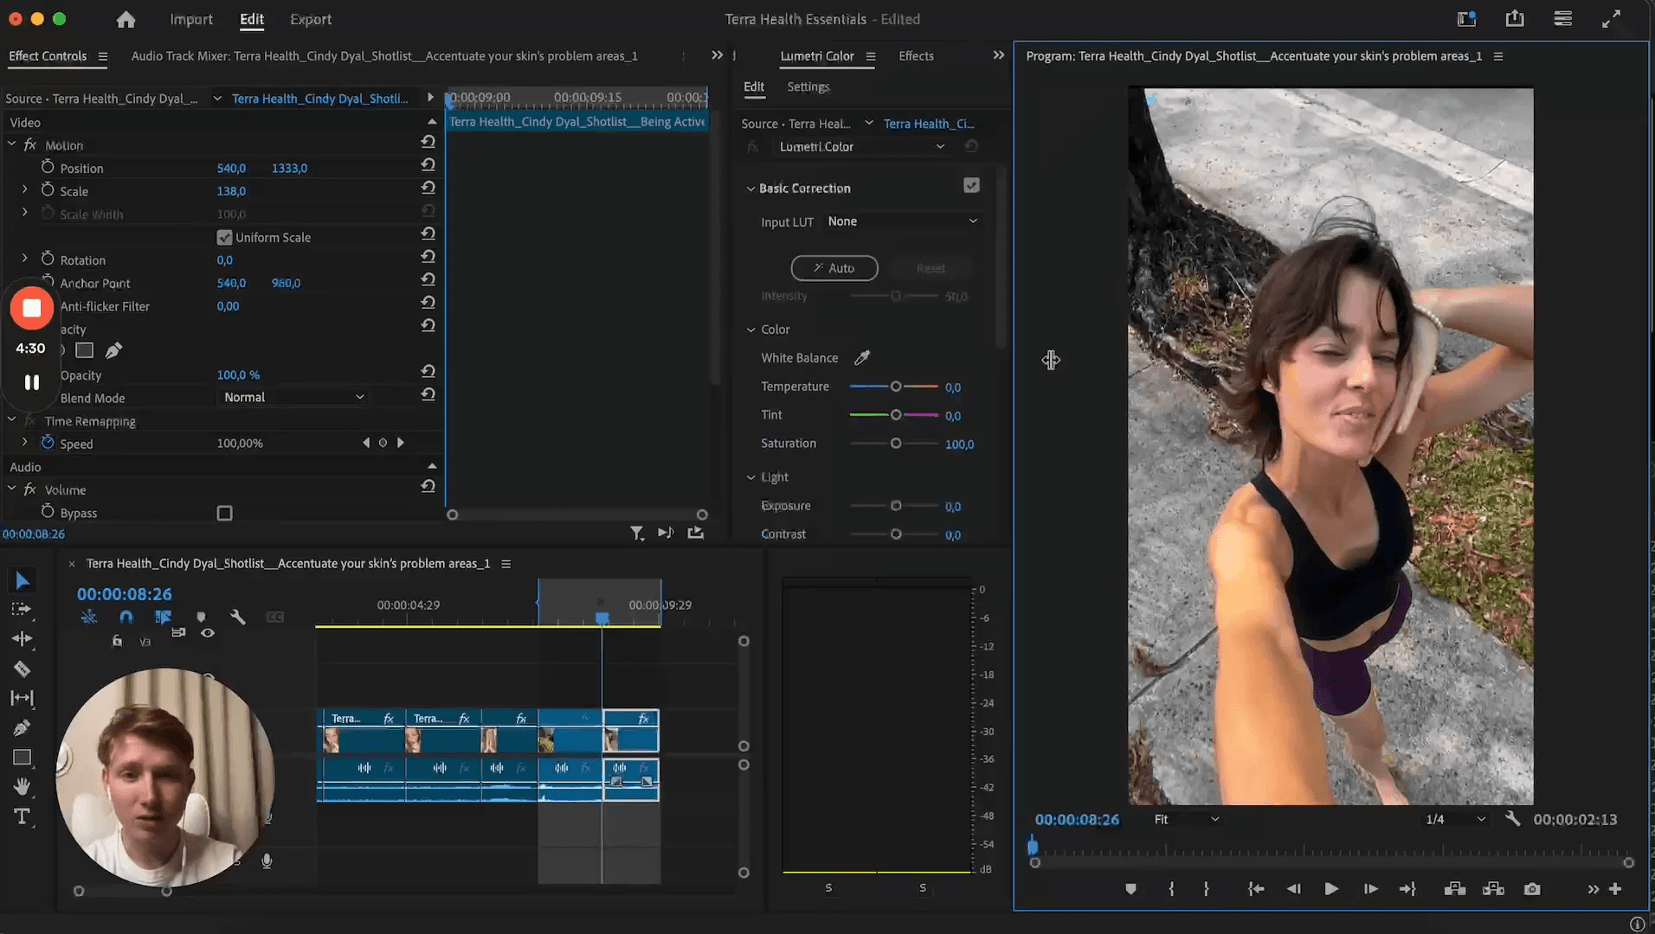Screen dimensions: 1655x934
Task: Select the Hand tool
Action: tap(22, 786)
